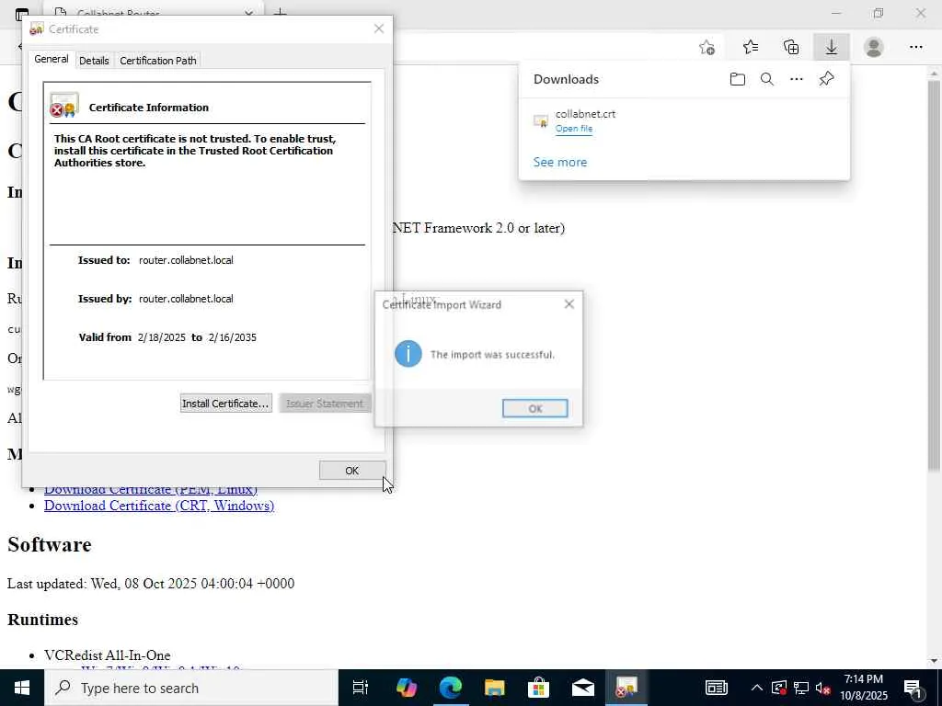This screenshot has width=942, height=706.
Task: Open a new browser tab with plus button
Action: click(x=280, y=13)
